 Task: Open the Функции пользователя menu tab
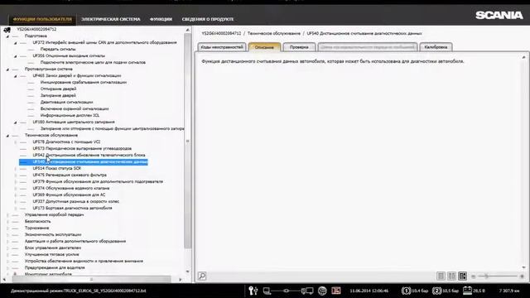coord(42,19)
